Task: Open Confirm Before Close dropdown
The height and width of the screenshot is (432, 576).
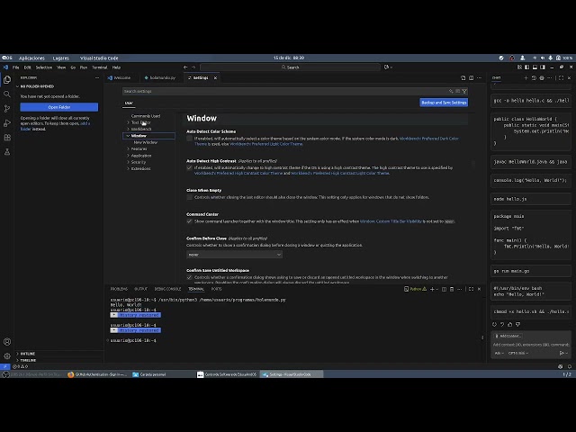Action: pos(234,255)
